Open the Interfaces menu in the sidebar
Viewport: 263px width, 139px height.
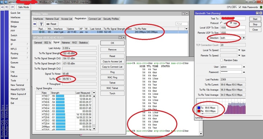coord(15,17)
